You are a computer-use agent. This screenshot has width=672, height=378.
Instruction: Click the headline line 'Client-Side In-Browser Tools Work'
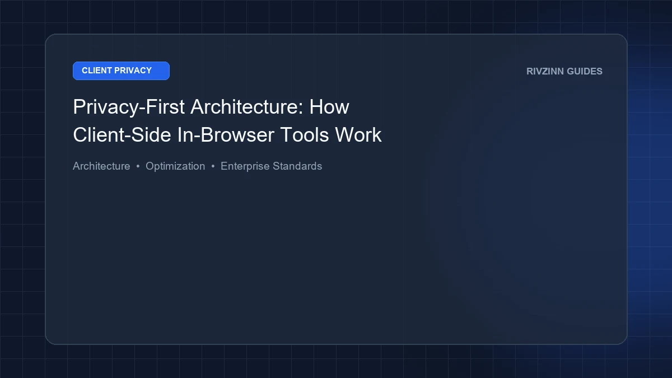(x=227, y=135)
